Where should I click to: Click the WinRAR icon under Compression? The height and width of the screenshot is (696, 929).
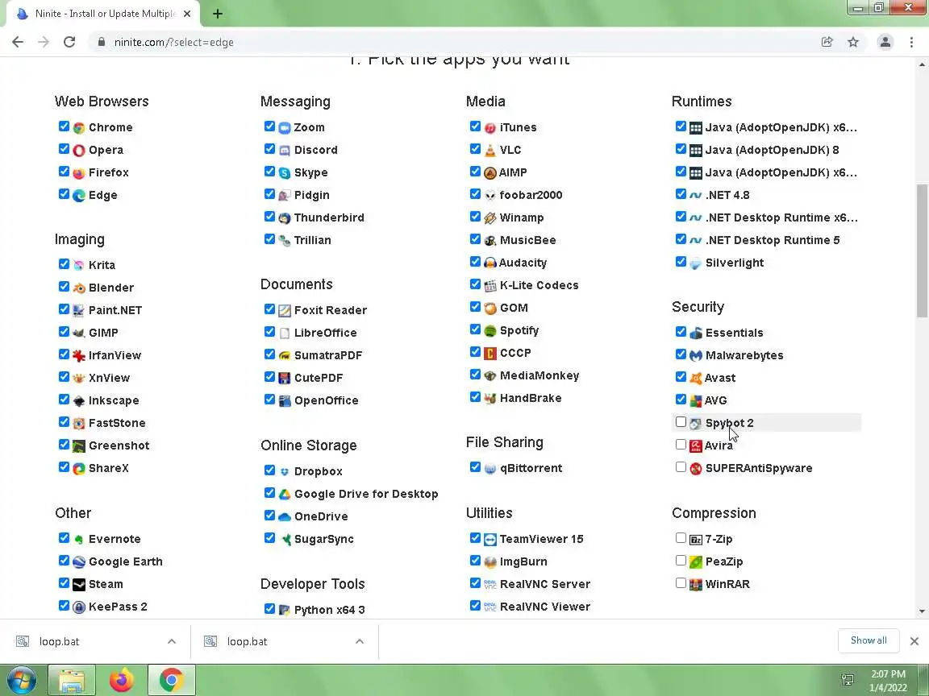click(x=696, y=585)
